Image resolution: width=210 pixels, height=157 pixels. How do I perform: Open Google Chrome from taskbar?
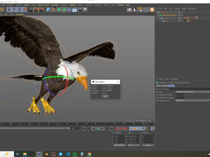(x=89, y=154)
